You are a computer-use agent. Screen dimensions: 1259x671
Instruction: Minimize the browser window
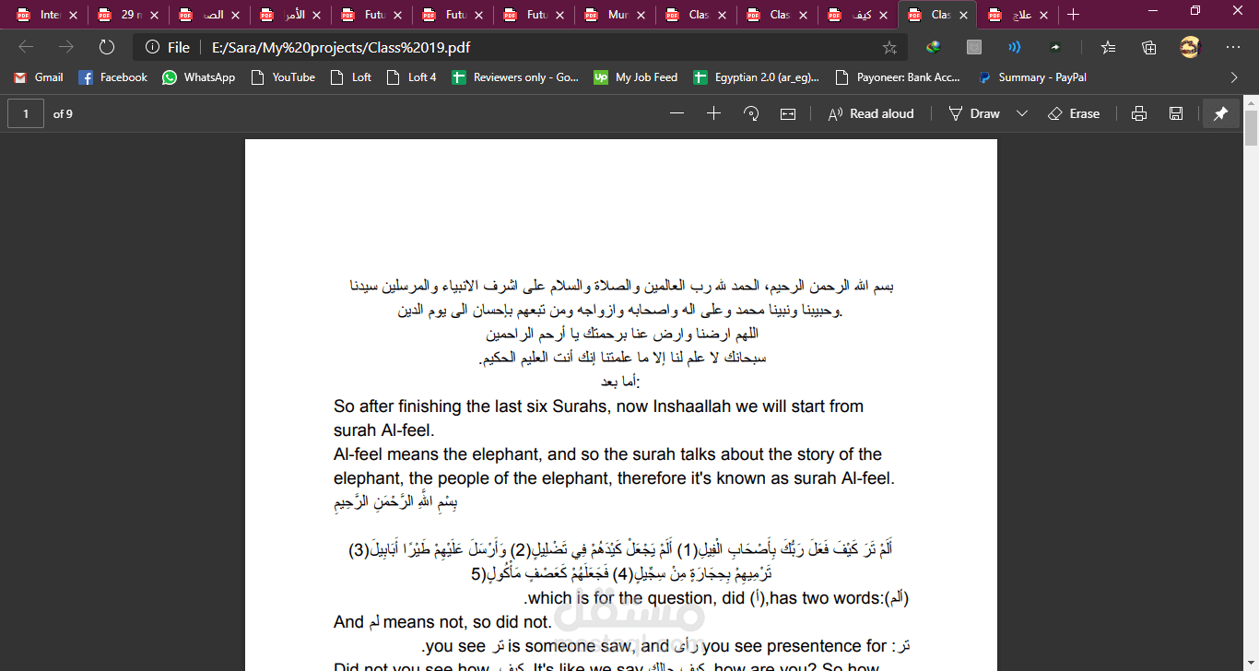(1153, 11)
